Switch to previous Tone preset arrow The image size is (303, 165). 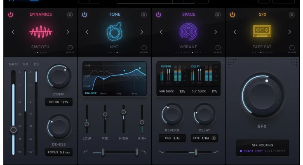pos(87,32)
